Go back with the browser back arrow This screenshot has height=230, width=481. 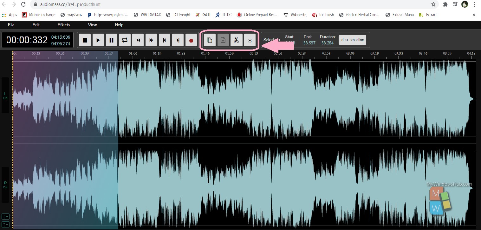(x=4, y=4)
